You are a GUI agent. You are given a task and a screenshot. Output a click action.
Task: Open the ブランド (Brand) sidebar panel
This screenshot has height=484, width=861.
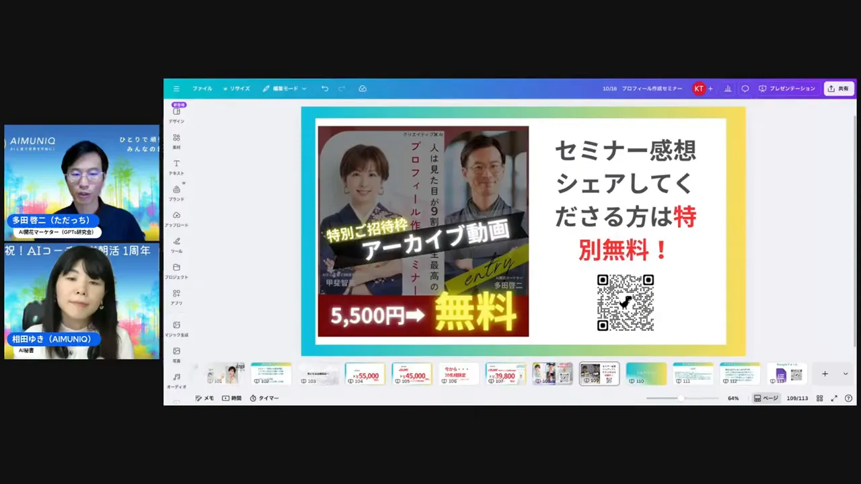pos(176,194)
